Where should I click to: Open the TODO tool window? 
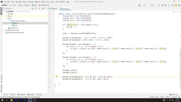[12, 95]
